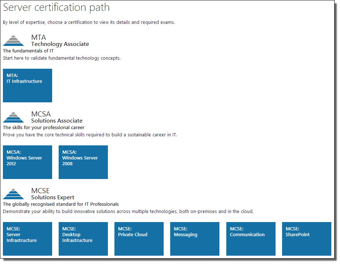Open MCSE: Desktop Infrastructure certification

[x=83, y=239]
